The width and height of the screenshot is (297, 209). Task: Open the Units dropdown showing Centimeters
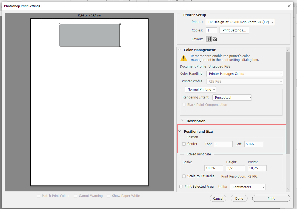tap(247, 187)
